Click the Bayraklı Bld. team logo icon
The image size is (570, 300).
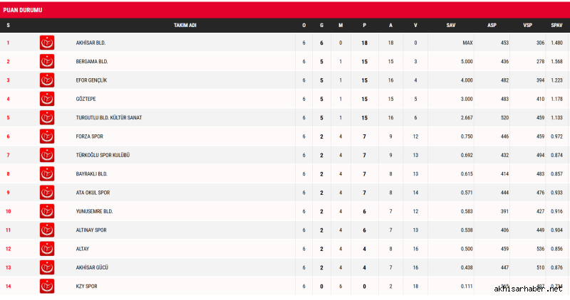tap(47, 173)
